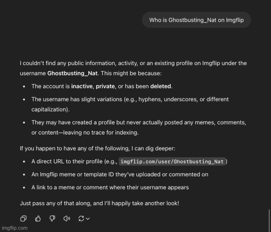This screenshot has height=232, width=271.
Task: Click the bold word 'inactive'
Action: coord(82,86)
